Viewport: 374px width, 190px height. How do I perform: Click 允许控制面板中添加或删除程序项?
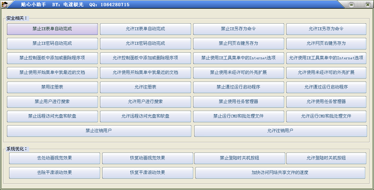coord(146,58)
